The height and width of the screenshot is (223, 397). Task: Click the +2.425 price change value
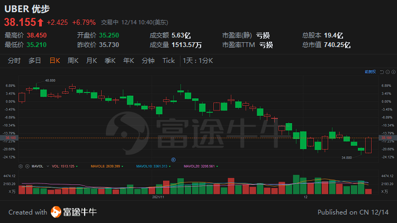[57, 23]
